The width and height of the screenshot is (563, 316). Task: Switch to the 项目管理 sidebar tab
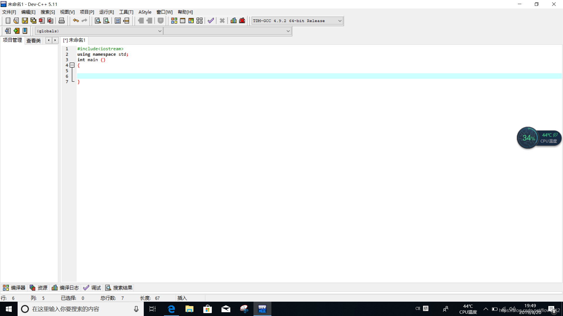(x=12, y=40)
